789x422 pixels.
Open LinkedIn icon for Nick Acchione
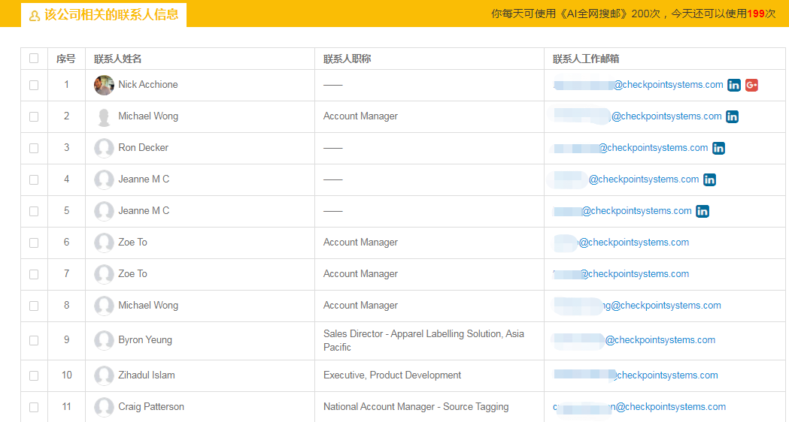click(734, 86)
